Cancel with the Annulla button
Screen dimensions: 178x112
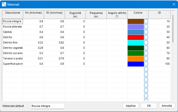pos(167,106)
